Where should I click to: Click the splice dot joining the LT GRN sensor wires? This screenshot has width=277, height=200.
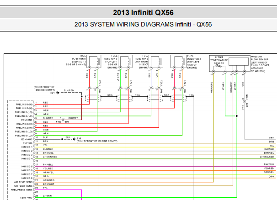(x=237, y=116)
